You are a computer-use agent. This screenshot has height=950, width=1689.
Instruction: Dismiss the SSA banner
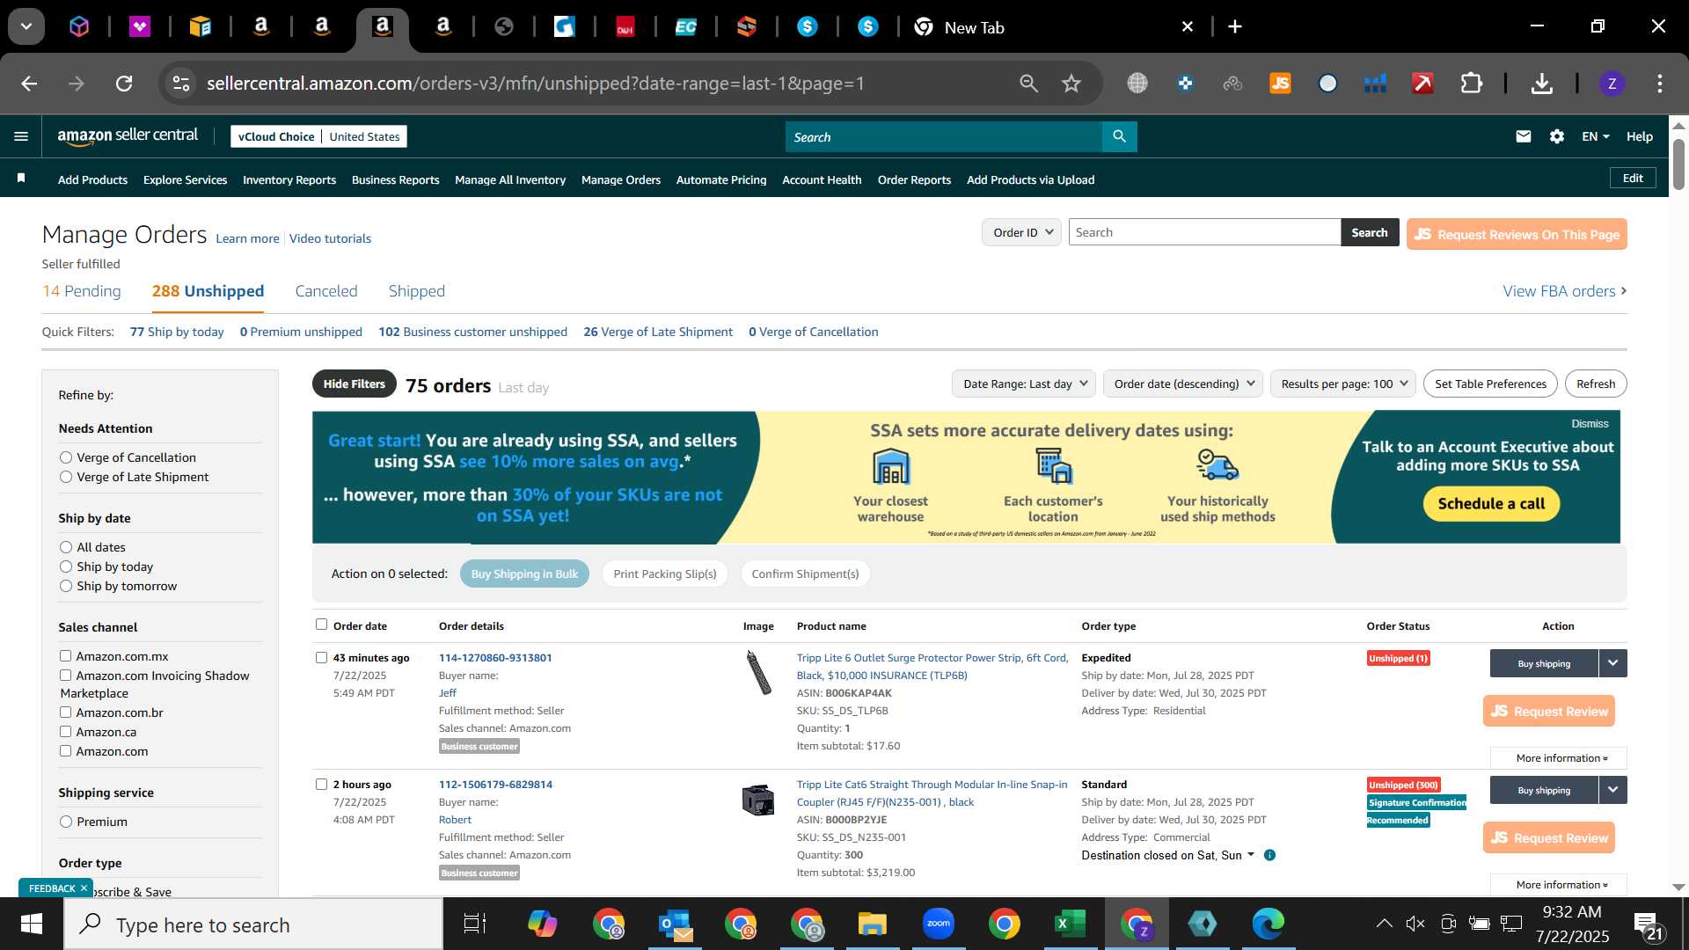point(1590,423)
